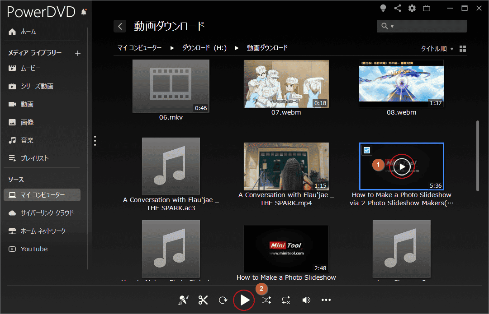
Task: Select the マイ コンピューター source
Action: [42, 195]
